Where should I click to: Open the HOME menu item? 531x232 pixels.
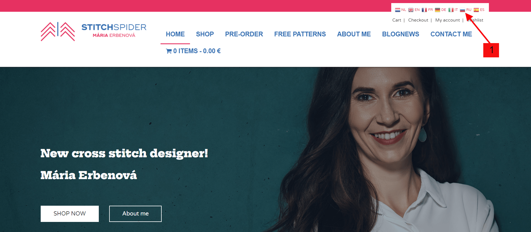[175, 34]
